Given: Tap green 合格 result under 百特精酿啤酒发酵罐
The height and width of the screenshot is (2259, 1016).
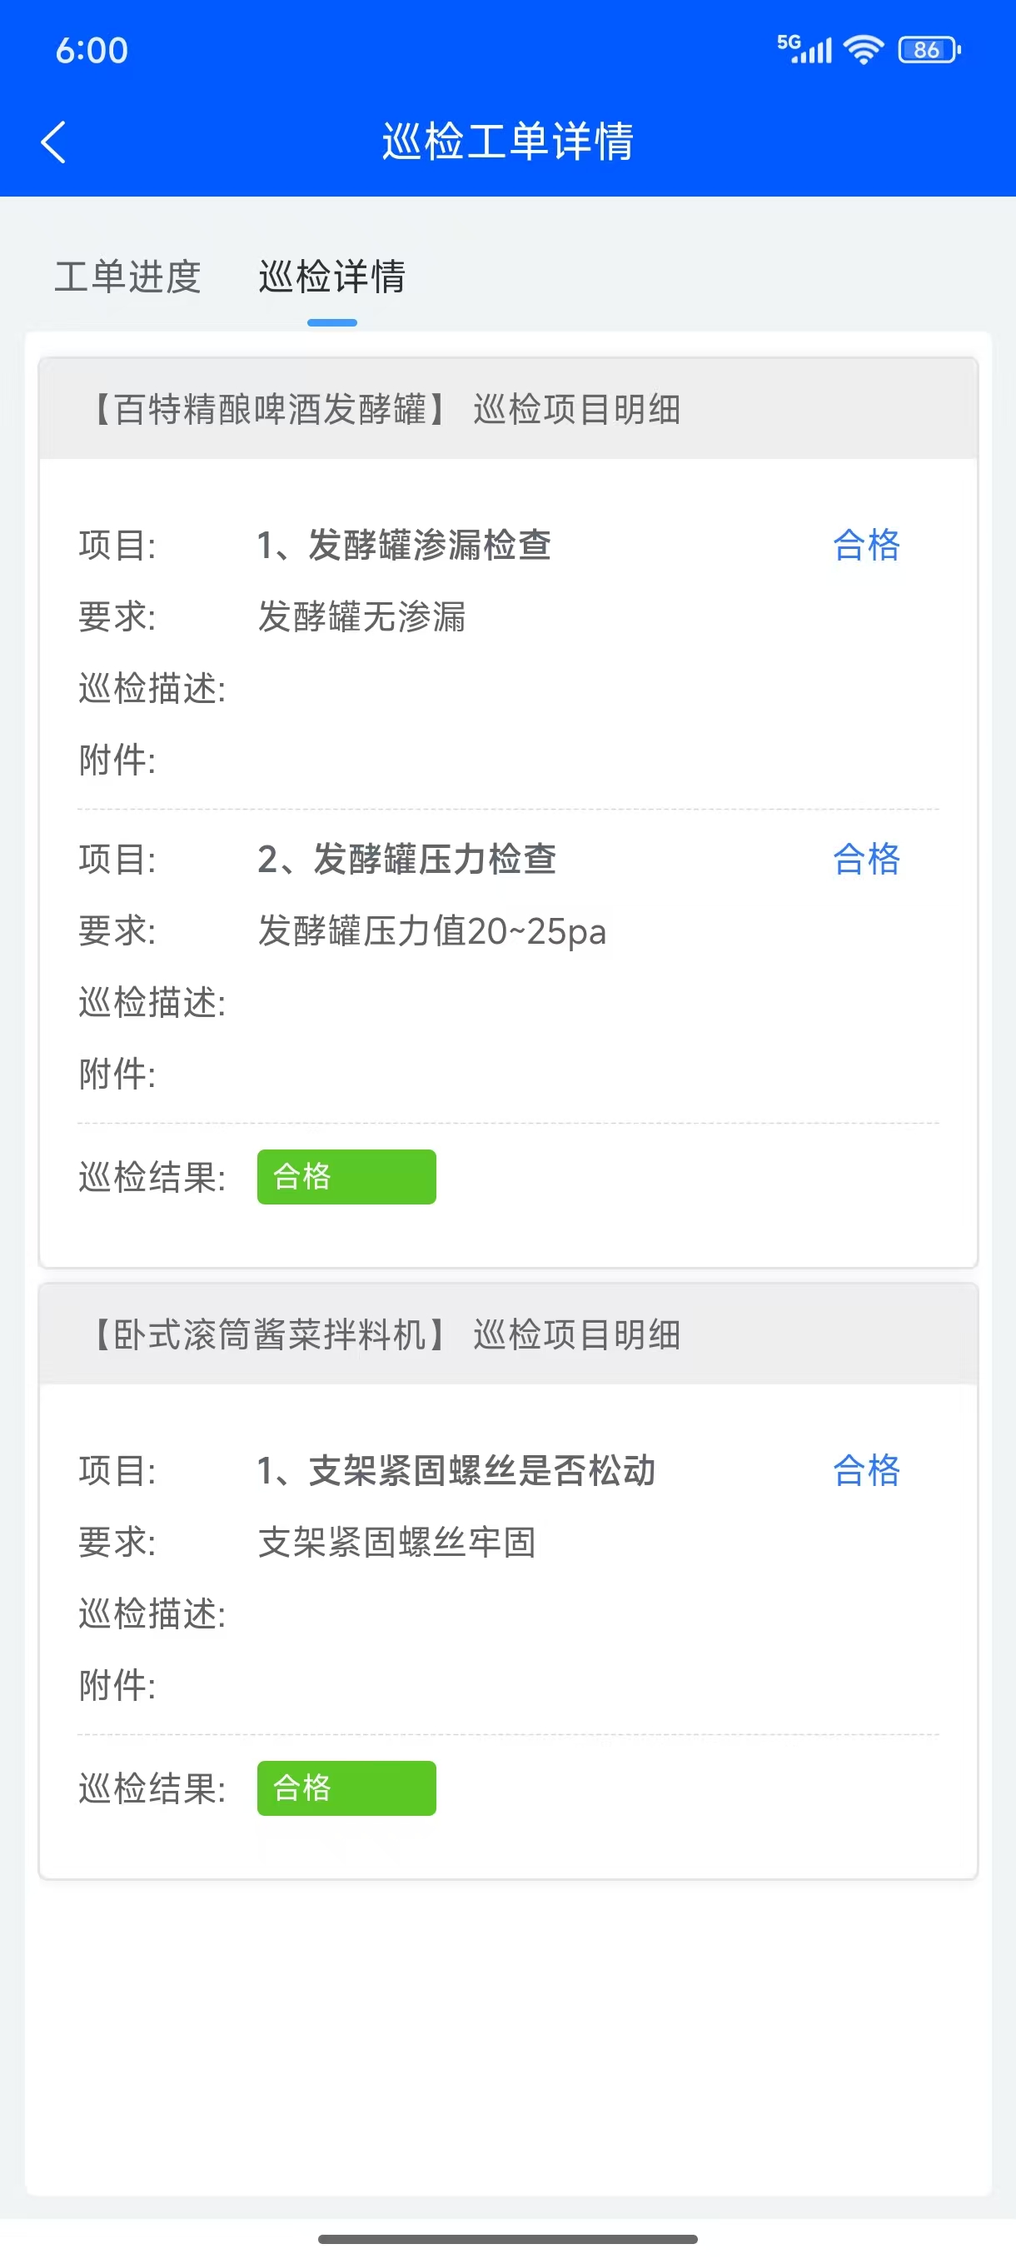Looking at the screenshot, I should [x=346, y=1177].
